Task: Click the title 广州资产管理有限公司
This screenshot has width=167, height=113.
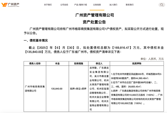Action: [x=95, y=15]
